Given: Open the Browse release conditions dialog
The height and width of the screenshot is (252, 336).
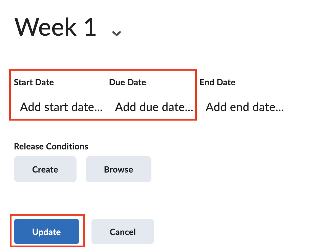Looking at the screenshot, I should tap(118, 169).
